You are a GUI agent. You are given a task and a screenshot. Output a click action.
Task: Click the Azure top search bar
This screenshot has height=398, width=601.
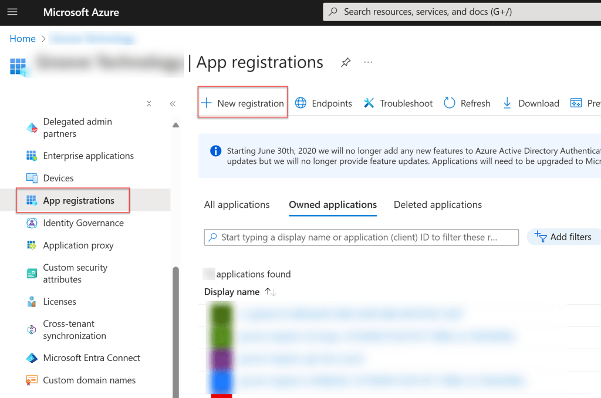(461, 12)
